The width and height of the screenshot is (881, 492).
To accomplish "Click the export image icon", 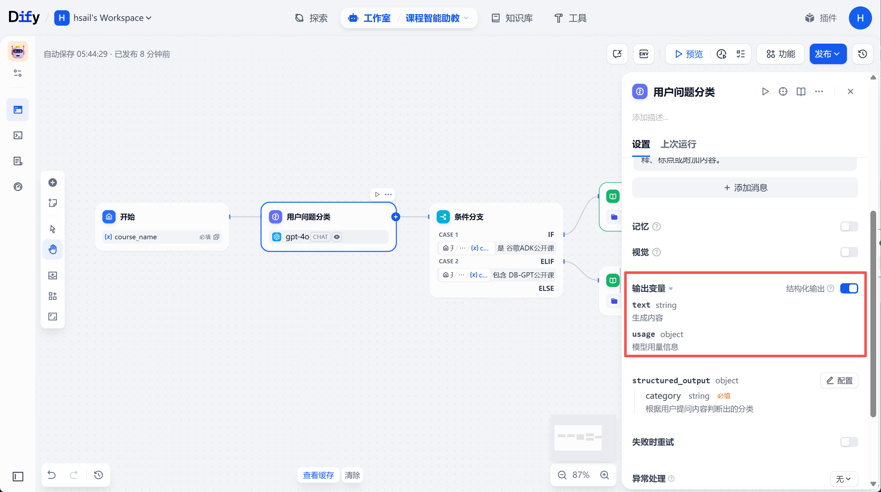I will (x=53, y=276).
